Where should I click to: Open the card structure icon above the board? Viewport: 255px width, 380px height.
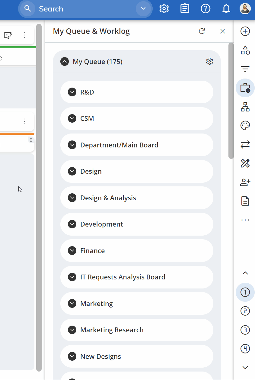pyautogui.click(x=8, y=35)
